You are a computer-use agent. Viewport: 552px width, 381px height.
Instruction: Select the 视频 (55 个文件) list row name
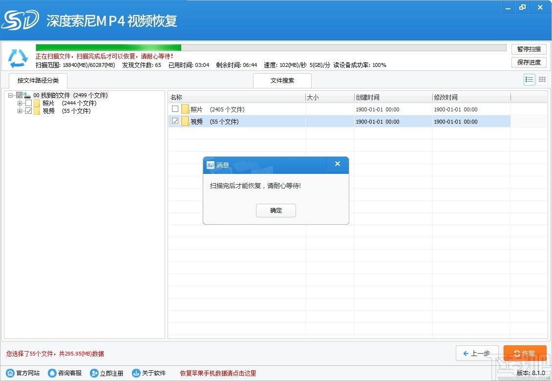[214, 122]
